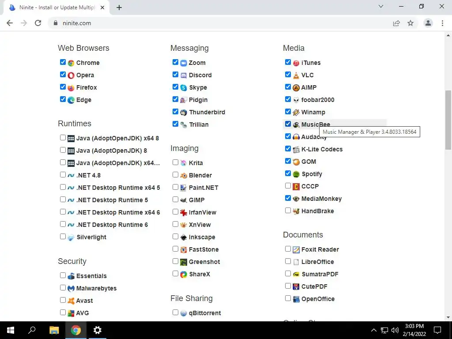Click the ShareX app icon

pyautogui.click(x=184, y=275)
